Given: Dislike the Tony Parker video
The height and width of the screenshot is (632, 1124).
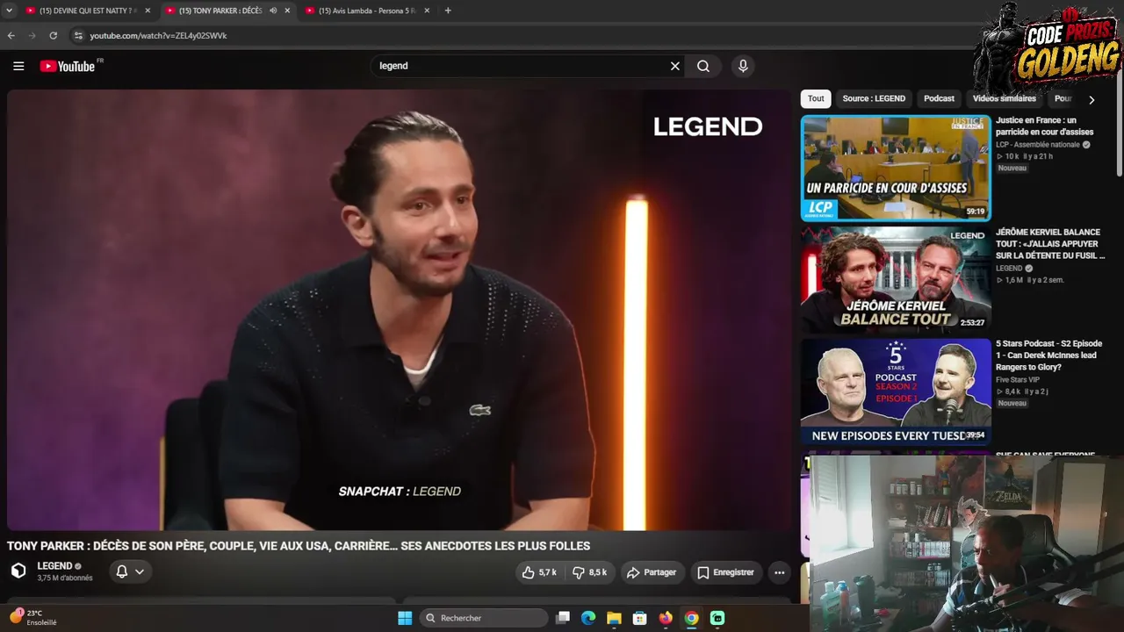Looking at the screenshot, I should tap(590, 572).
